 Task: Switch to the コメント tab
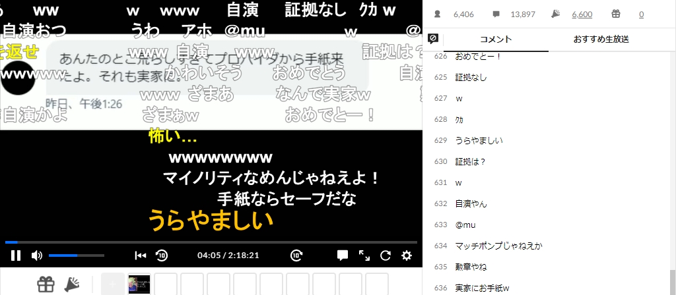[x=496, y=40]
